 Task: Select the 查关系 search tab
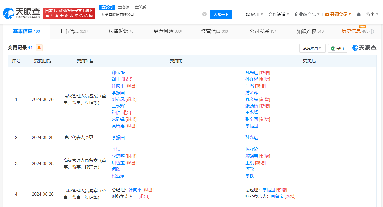pos(140,7)
